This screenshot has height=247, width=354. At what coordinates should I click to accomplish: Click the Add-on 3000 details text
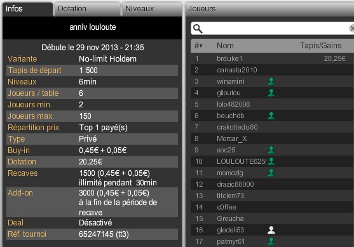click(118, 203)
